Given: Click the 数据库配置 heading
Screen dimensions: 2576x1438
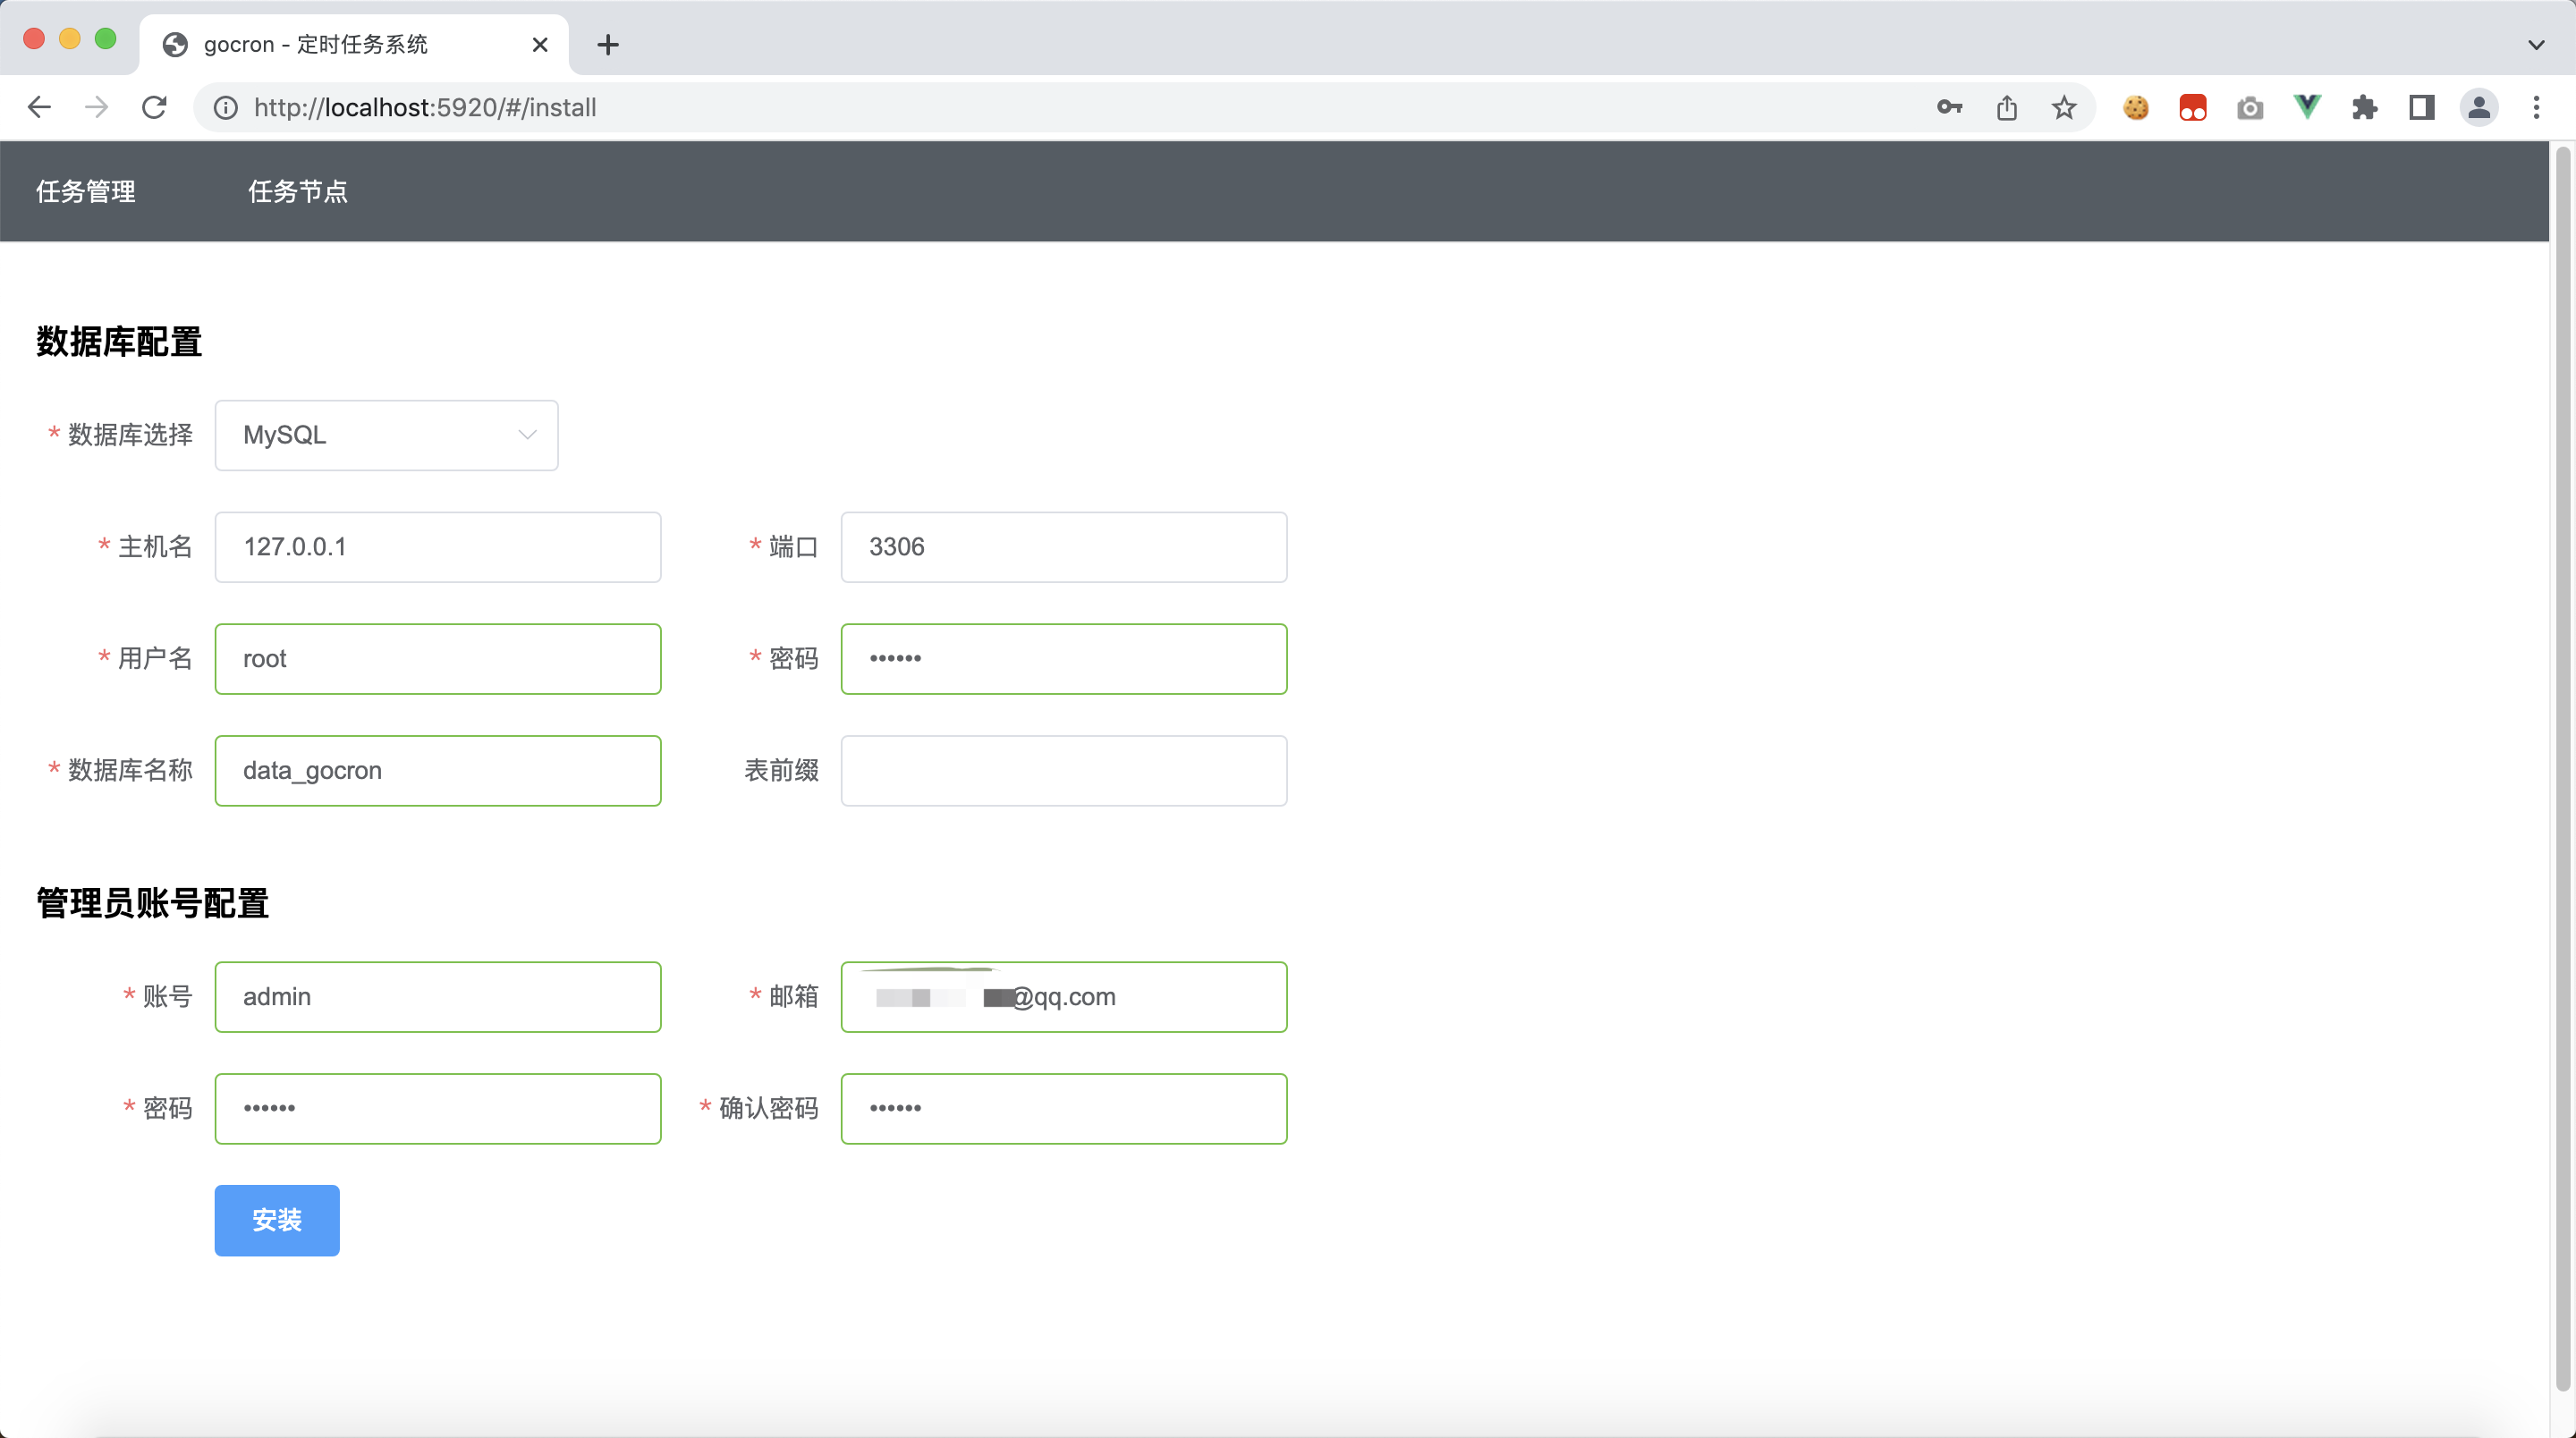Looking at the screenshot, I should [x=119, y=342].
